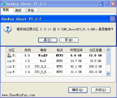Select the C: system drive icon
This screenshot has width=117, height=98.
[x=9, y=55]
